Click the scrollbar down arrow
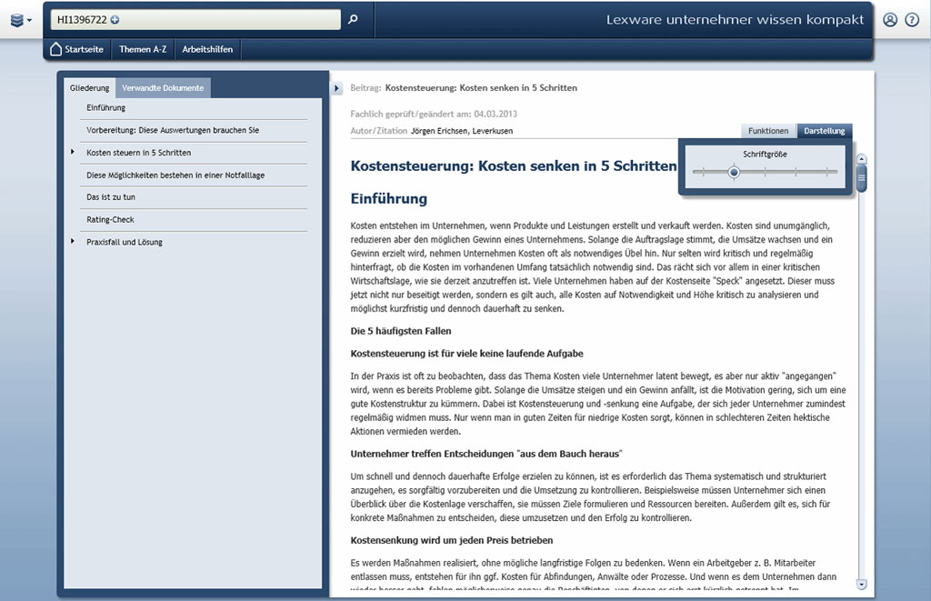Image resolution: width=931 pixels, height=601 pixels. [x=862, y=585]
